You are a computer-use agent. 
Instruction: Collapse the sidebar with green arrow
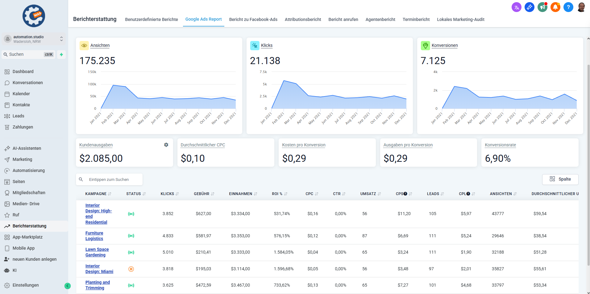coord(68,286)
